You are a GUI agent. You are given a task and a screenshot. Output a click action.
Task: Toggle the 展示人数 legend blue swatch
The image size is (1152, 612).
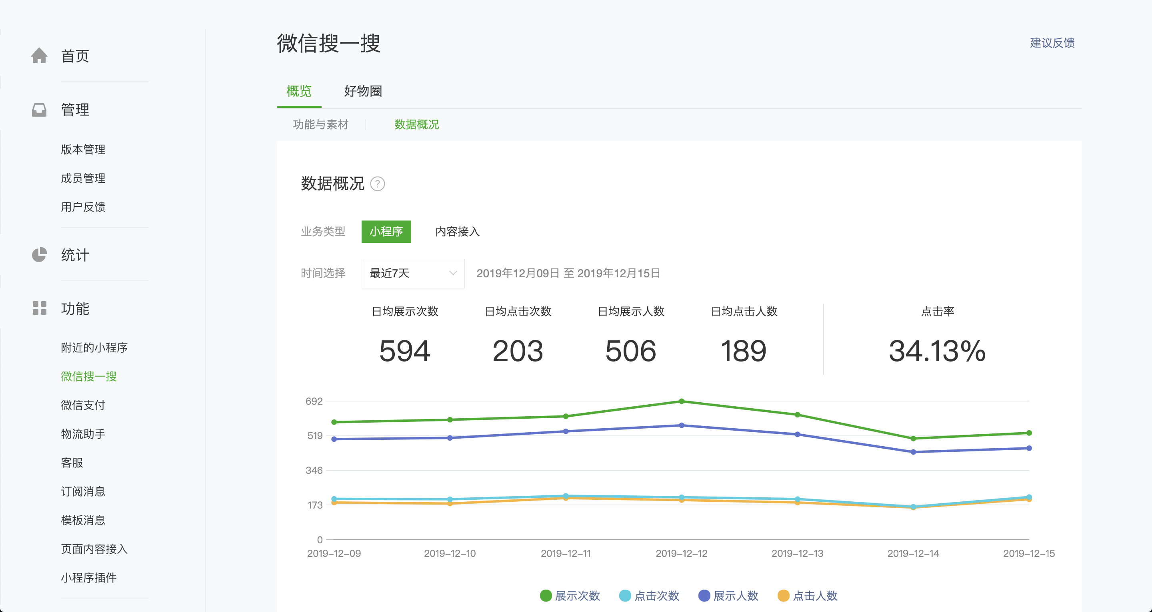(704, 596)
